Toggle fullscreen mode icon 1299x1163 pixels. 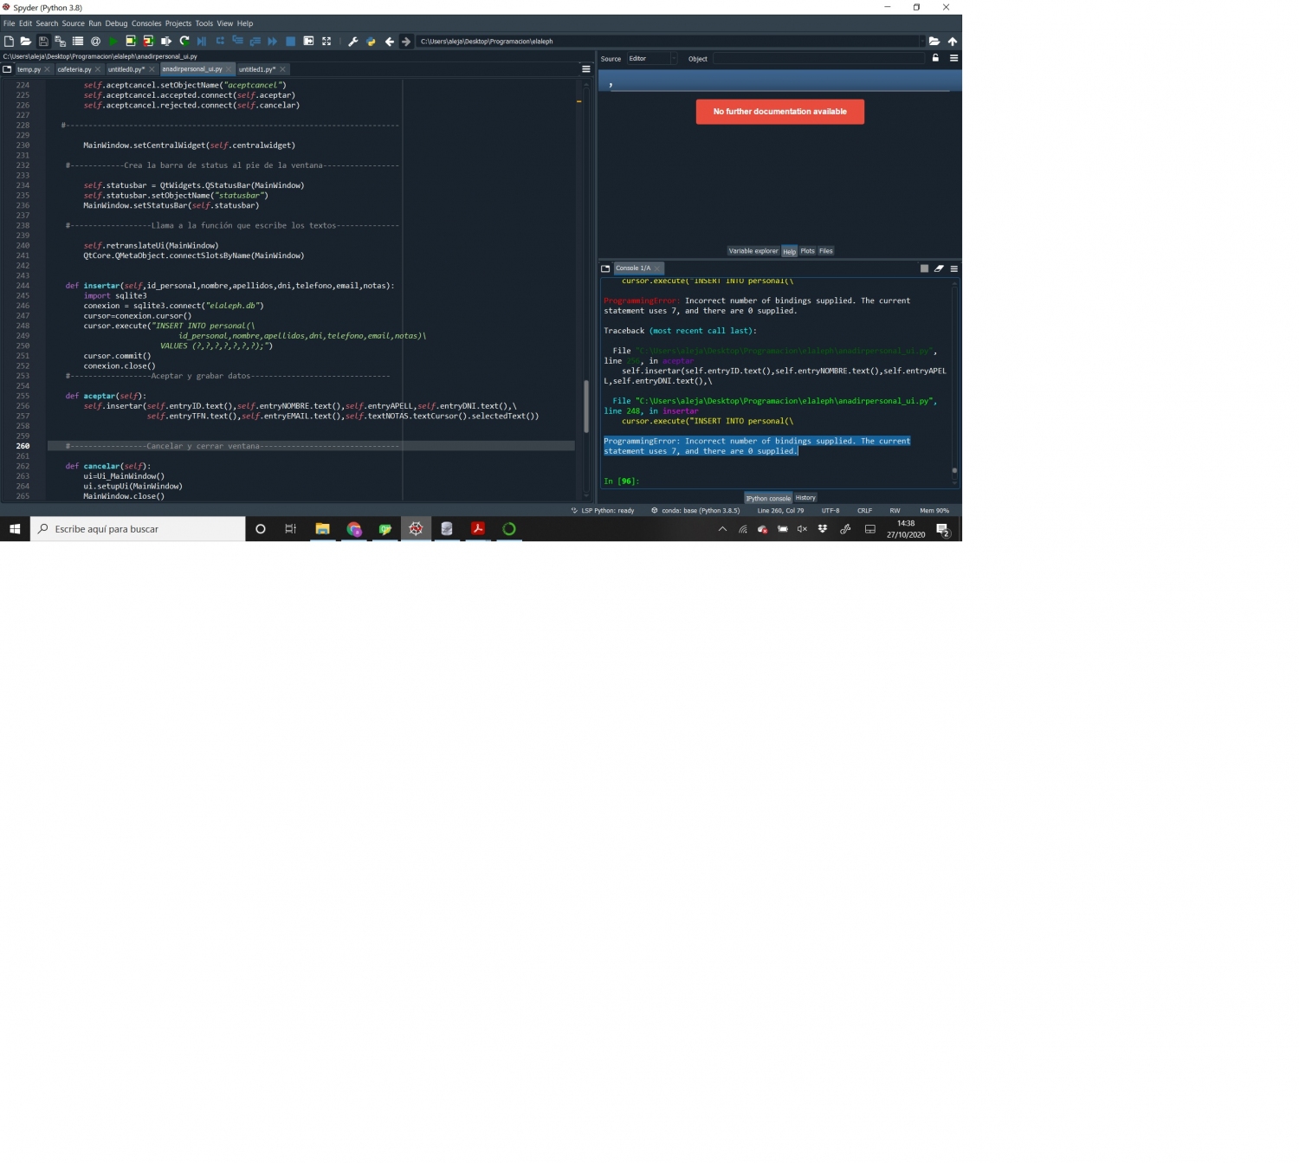click(x=326, y=41)
